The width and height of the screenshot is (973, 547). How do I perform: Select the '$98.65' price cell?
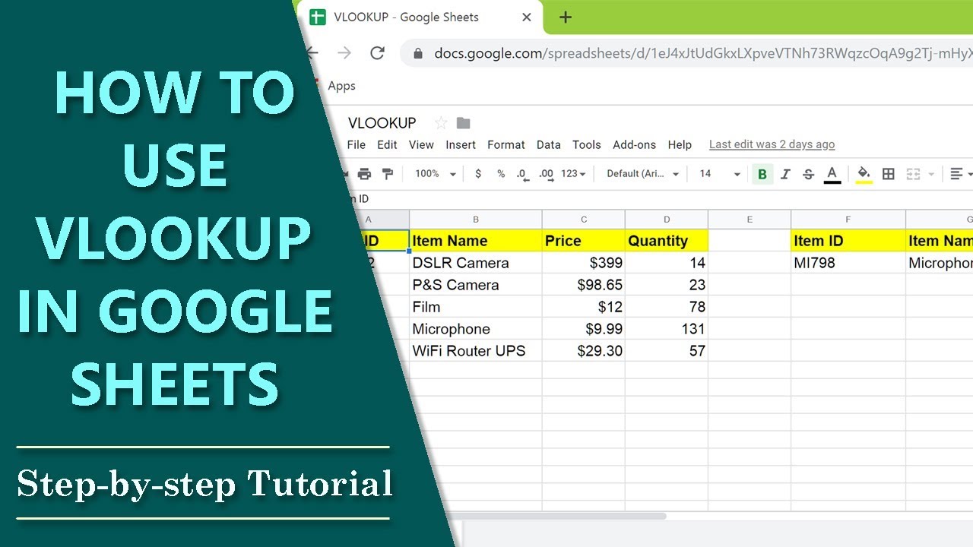click(584, 285)
